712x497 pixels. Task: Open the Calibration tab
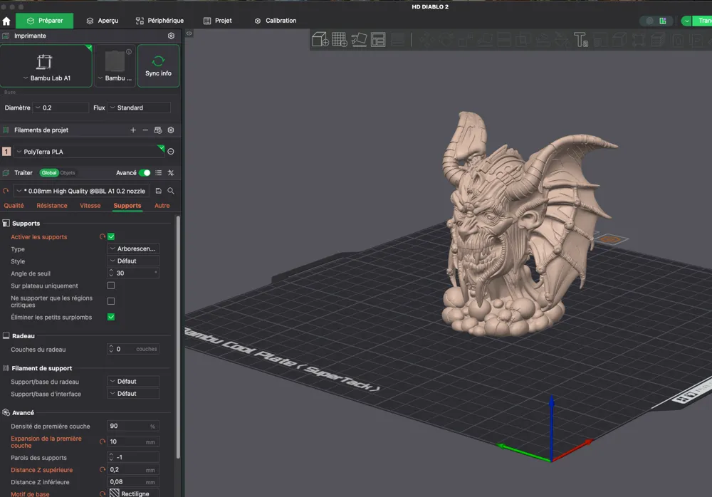[275, 21]
